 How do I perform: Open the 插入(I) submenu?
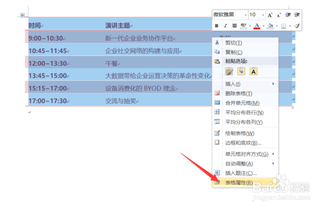pyautogui.click(x=245, y=84)
